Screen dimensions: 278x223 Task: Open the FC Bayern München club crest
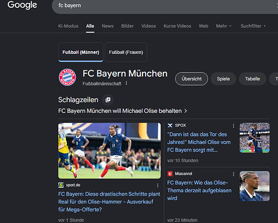pos(67,77)
